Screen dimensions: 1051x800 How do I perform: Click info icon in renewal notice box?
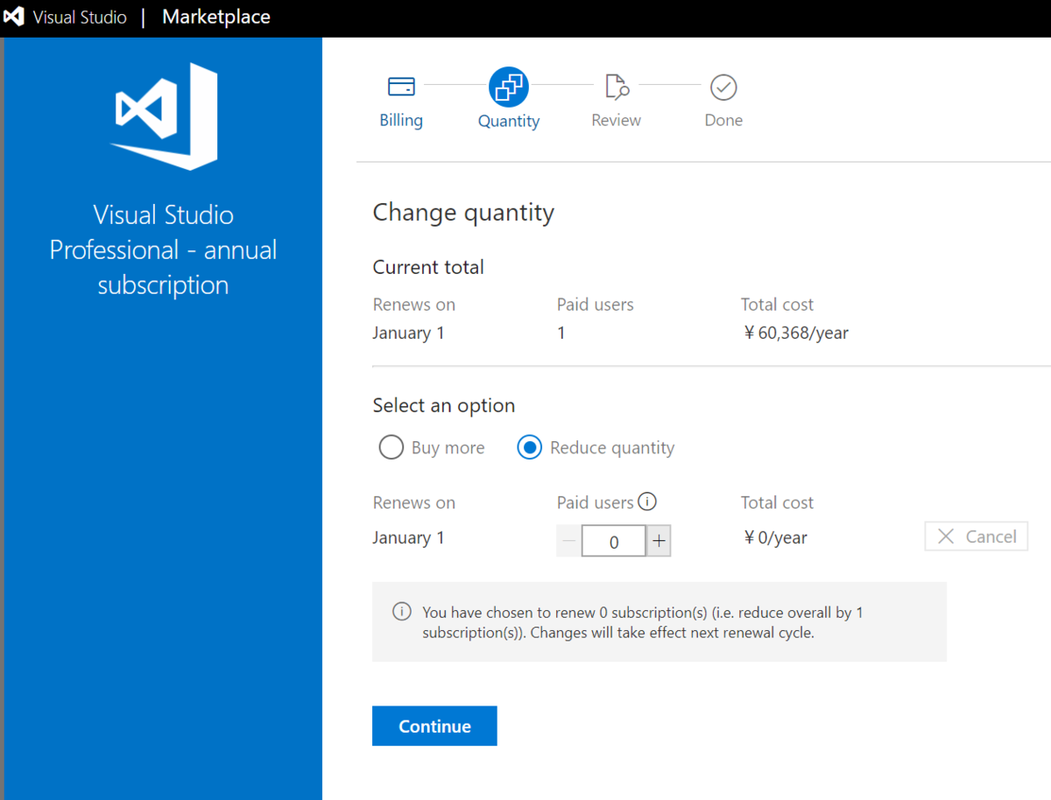coord(401,611)
